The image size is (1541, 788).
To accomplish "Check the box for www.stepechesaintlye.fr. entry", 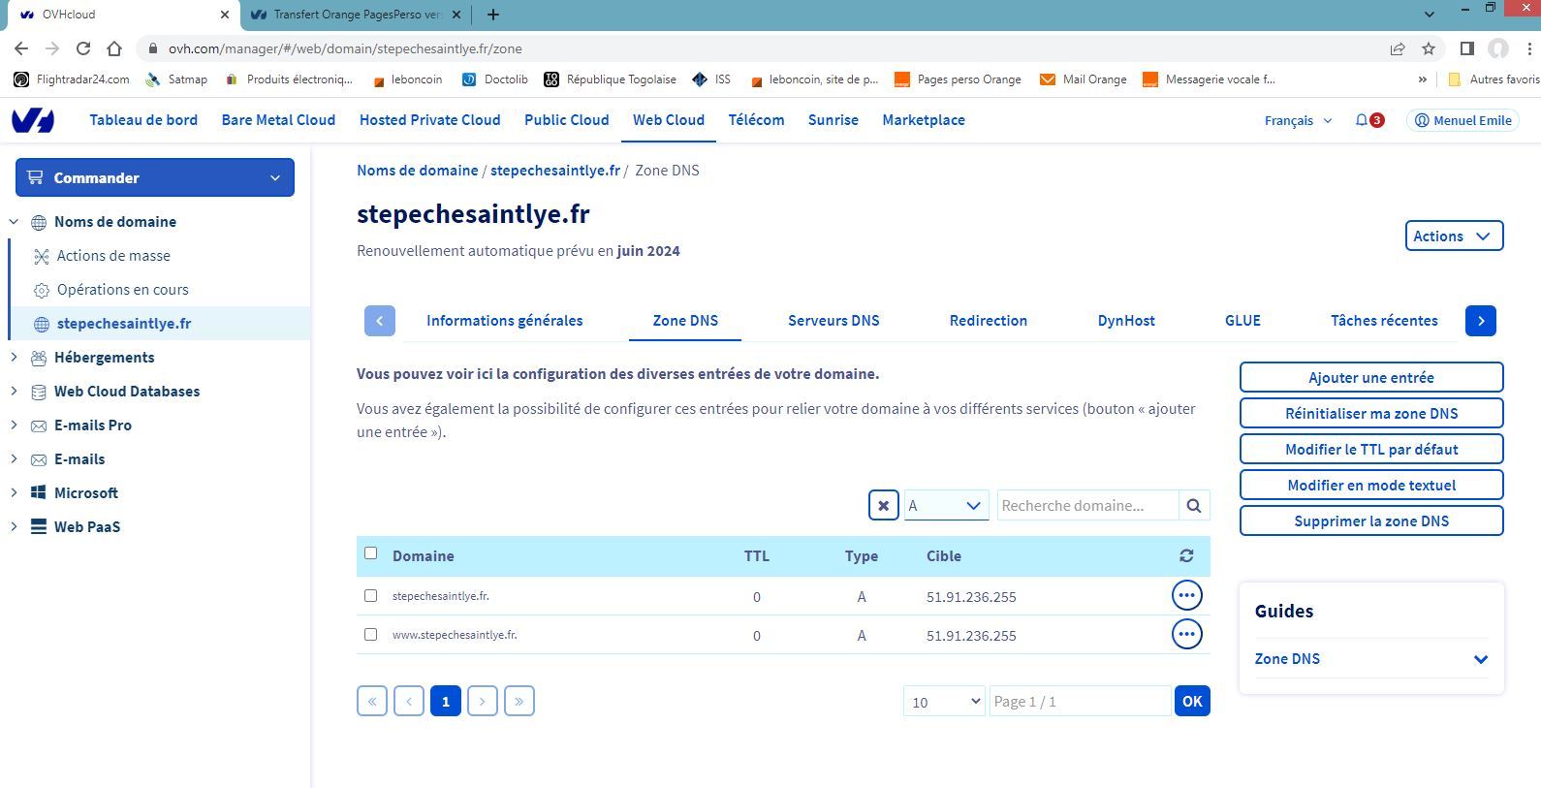I will [370, 635].
